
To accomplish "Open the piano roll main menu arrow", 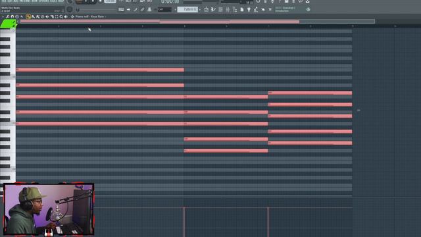I will coord(3,16).
